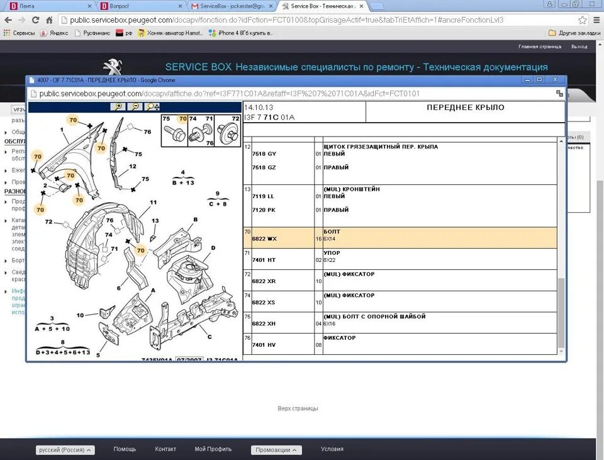Click the Peugeot lion logo
Image resolution: width=604 pixels, height=460 pixels.
coord(113,66)
